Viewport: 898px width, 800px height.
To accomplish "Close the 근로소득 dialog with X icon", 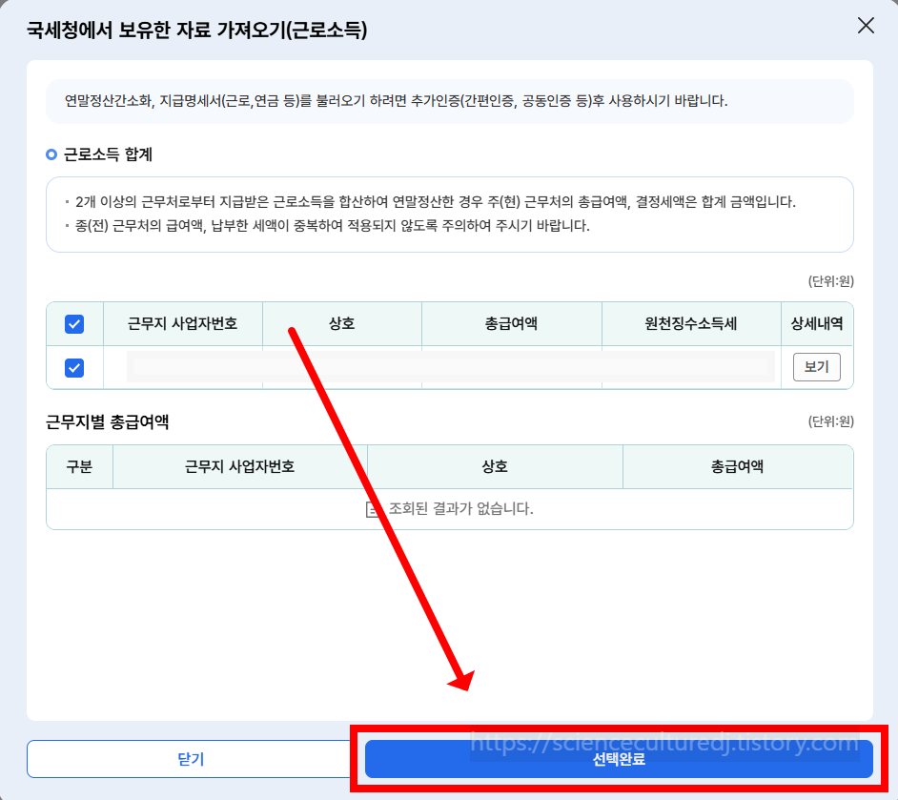I will pos(866,25).
